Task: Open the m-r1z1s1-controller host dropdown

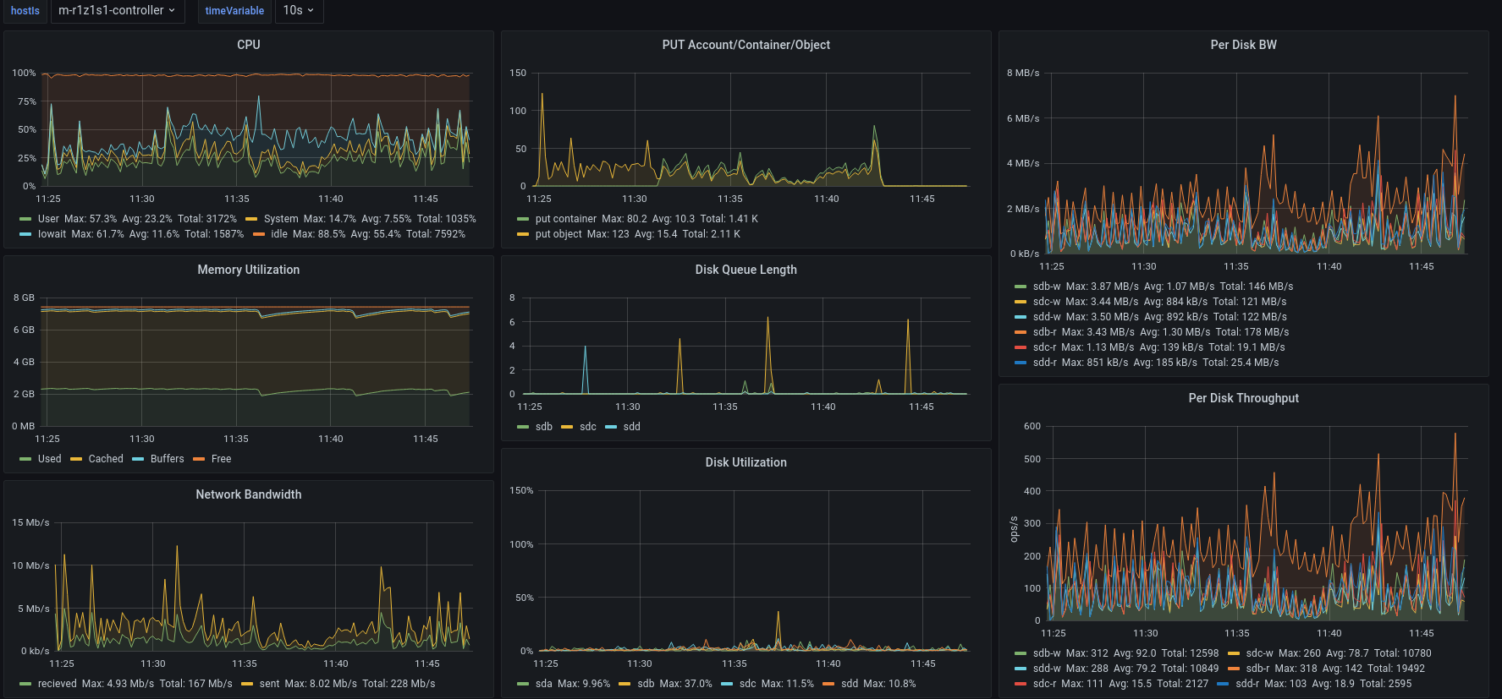Action: click(x=117, y=11)
